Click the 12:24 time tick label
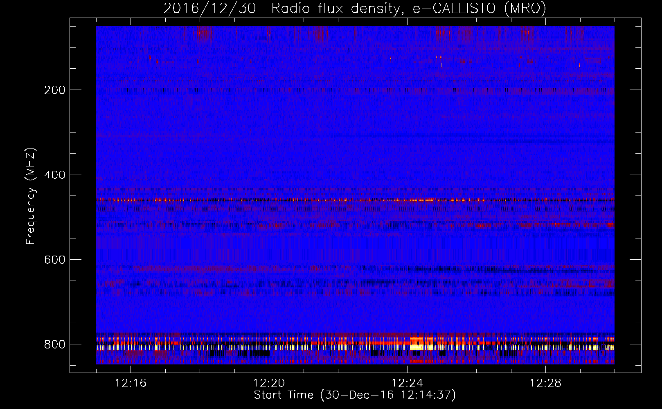The image size is (662, 409). point(407,383)
